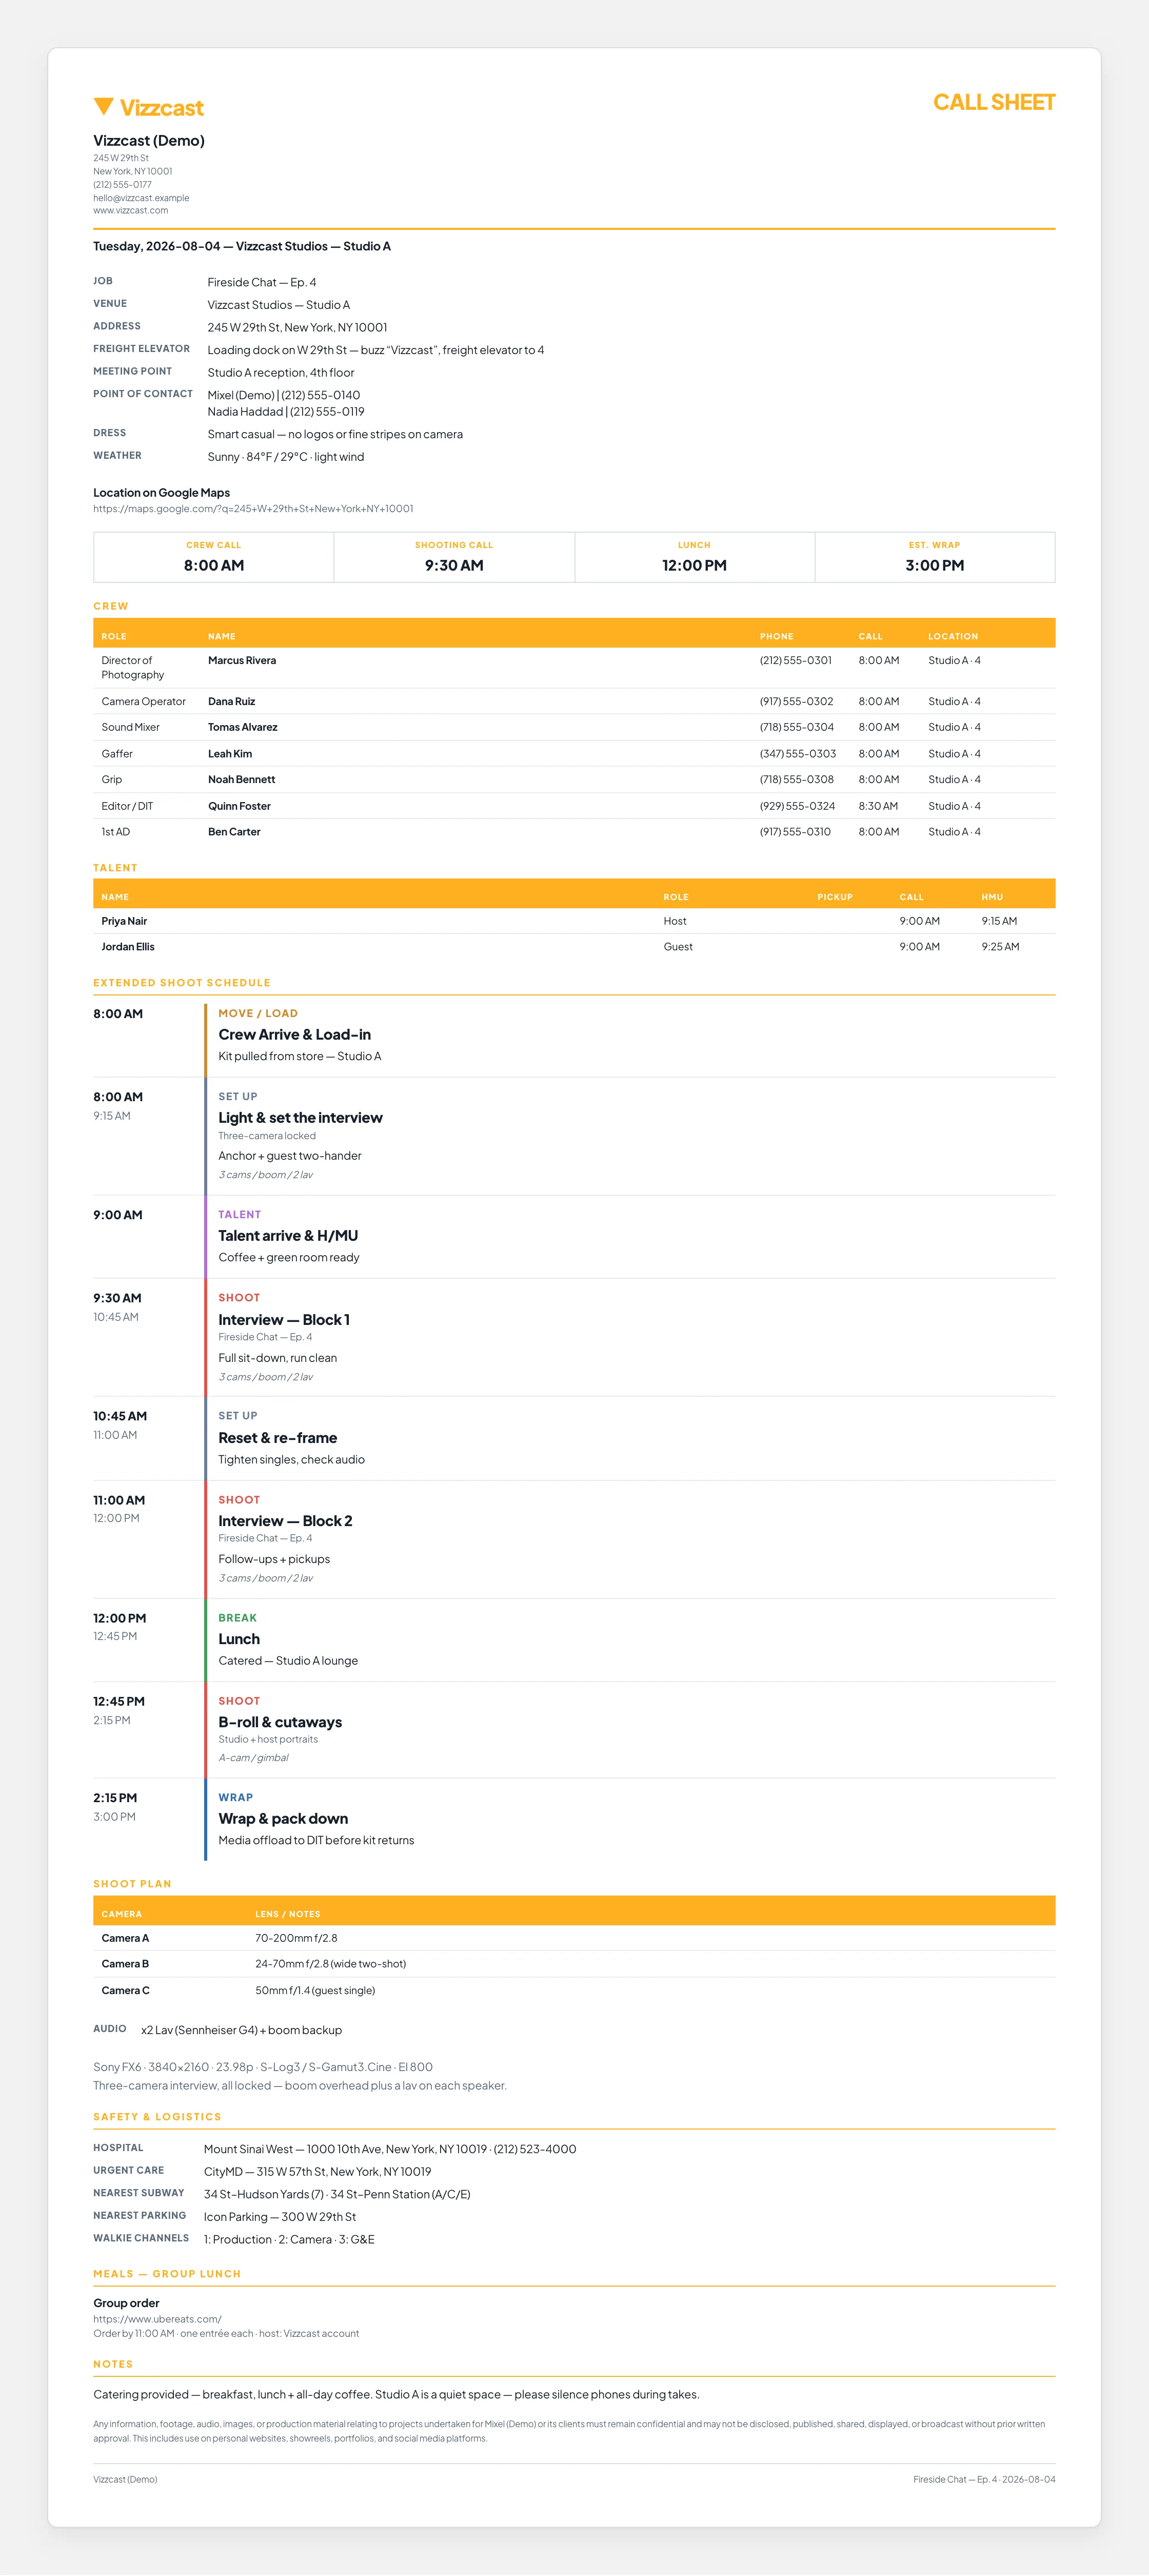Select the nearest subway stations line

(337, 2195)
